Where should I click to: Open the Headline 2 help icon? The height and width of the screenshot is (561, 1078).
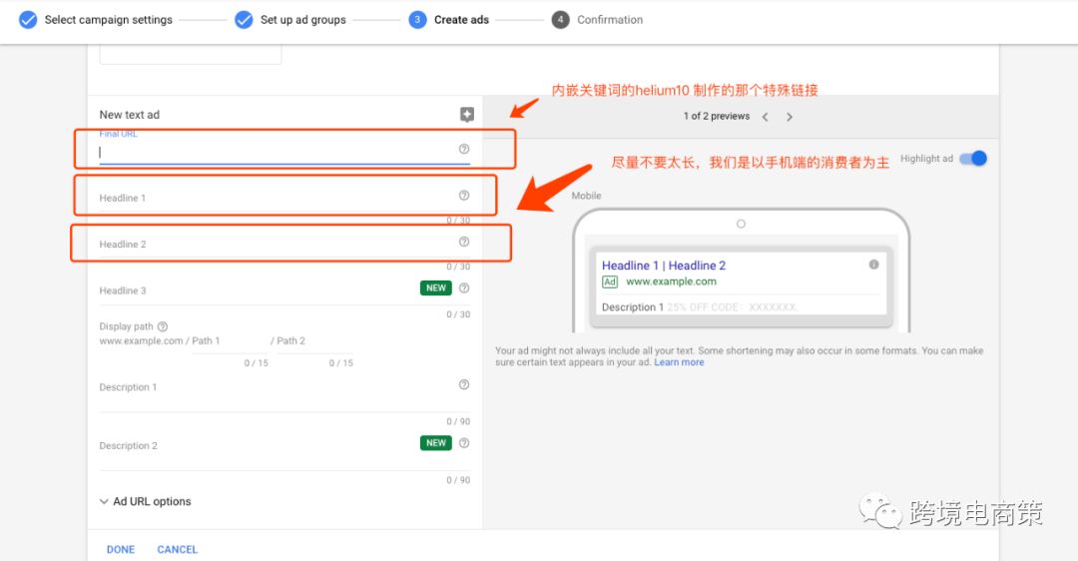coord(464,242)
